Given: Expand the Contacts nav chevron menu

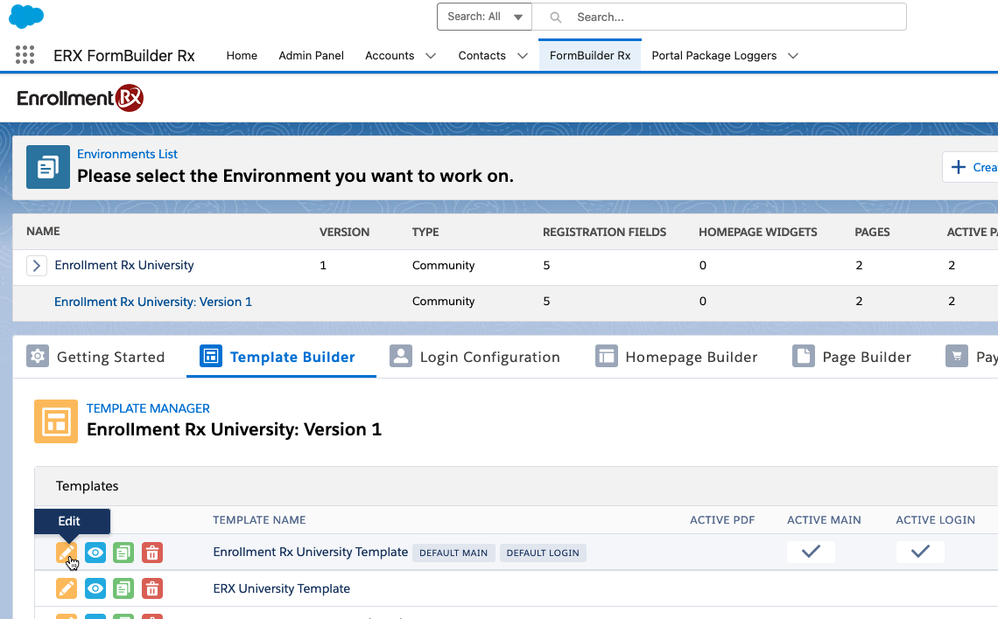Looking at the screenshot, I should click(x=523, y=56).
